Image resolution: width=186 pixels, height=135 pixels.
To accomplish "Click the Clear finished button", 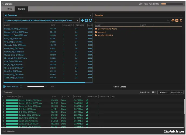I will pyautogui.click(x=177, y=92).
